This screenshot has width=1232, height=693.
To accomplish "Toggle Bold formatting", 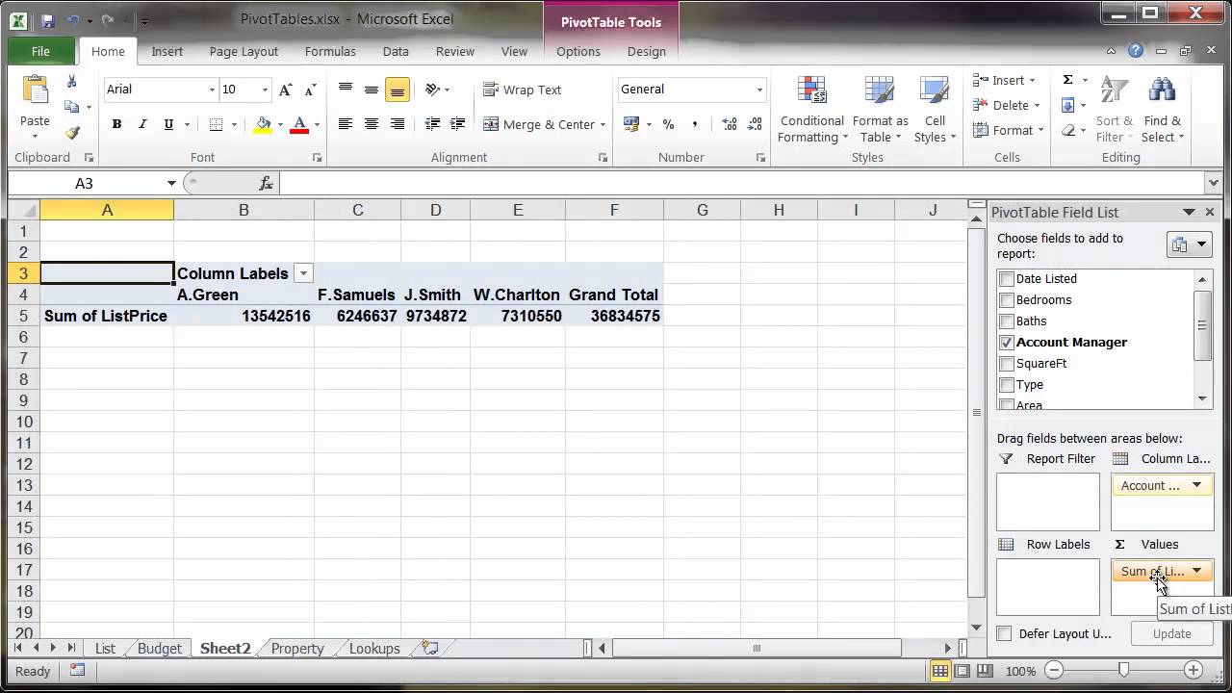I will (x=116, y=124).
